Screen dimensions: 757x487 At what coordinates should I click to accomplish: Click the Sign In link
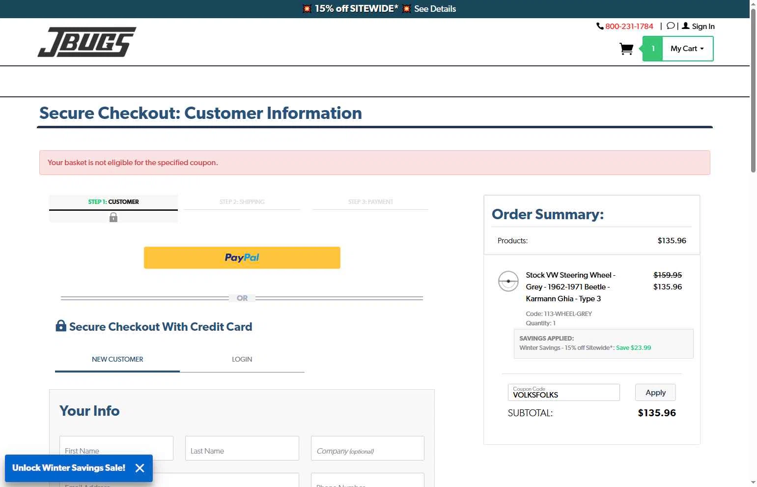[703, 27]
